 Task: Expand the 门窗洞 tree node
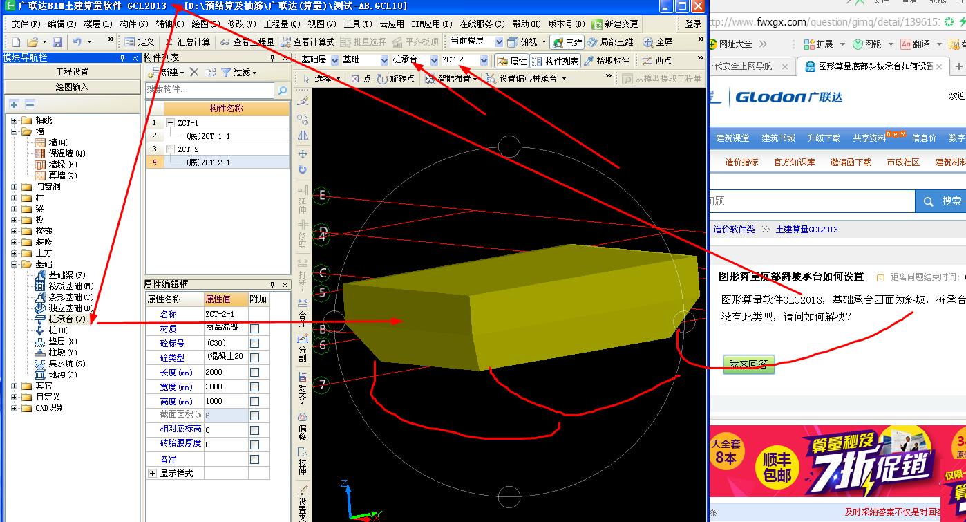pyautogui.click(x=15, y=187)
